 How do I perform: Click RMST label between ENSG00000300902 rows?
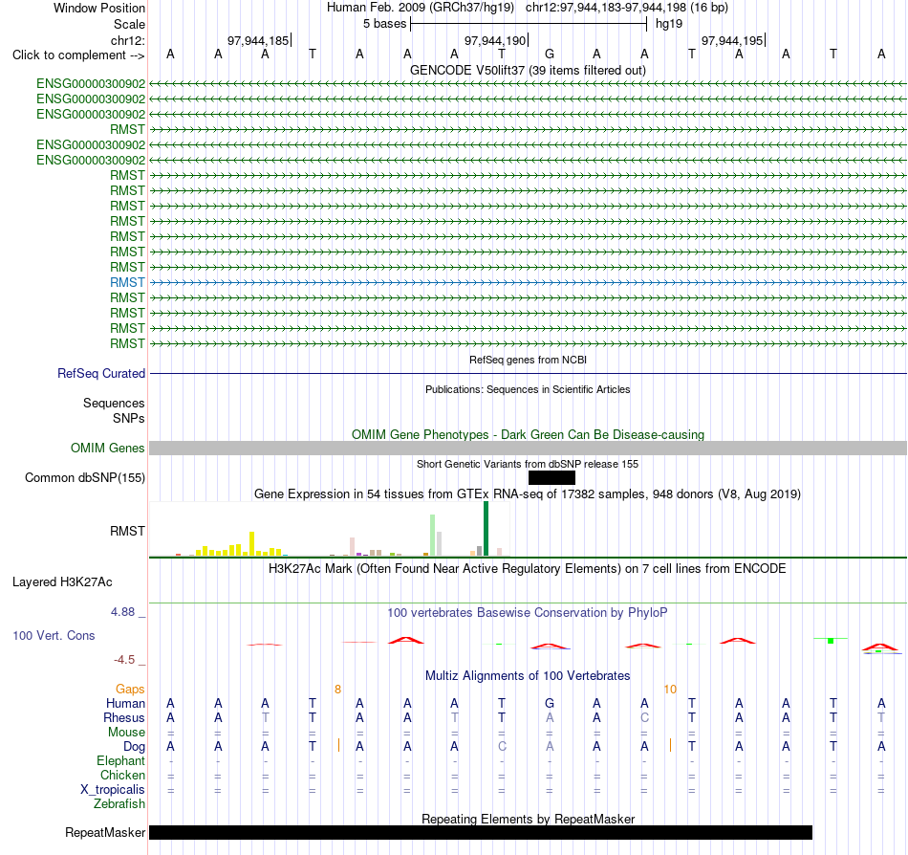[x=127, y=130]
